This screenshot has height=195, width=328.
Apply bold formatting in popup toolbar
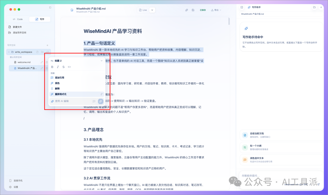point(52,67)
